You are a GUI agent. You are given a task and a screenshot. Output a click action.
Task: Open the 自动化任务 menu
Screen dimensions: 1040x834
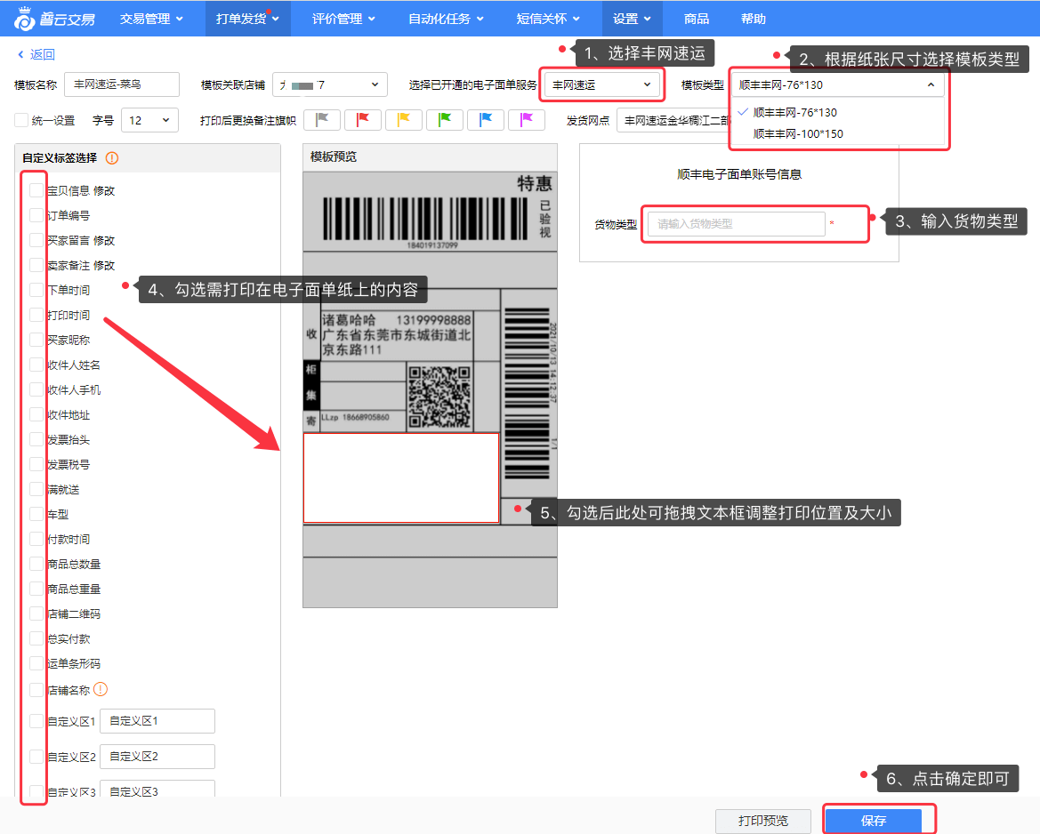[x=446, y=19]
